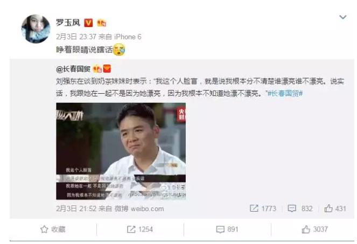
Task: Open original post timestamp 2月3日 21:52
Action: pyautogui.click(x=76, y=208)
